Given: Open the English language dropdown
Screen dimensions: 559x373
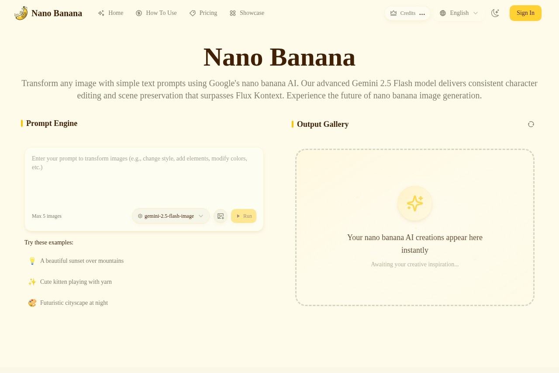Looking at the screenshot, I should click(459, 13).
